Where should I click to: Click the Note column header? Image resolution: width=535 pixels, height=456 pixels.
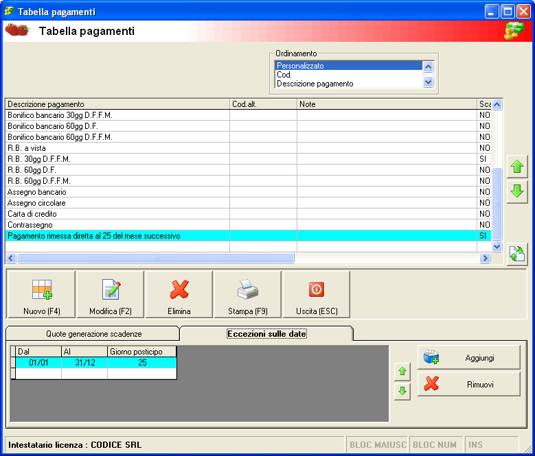pos(387,104)
